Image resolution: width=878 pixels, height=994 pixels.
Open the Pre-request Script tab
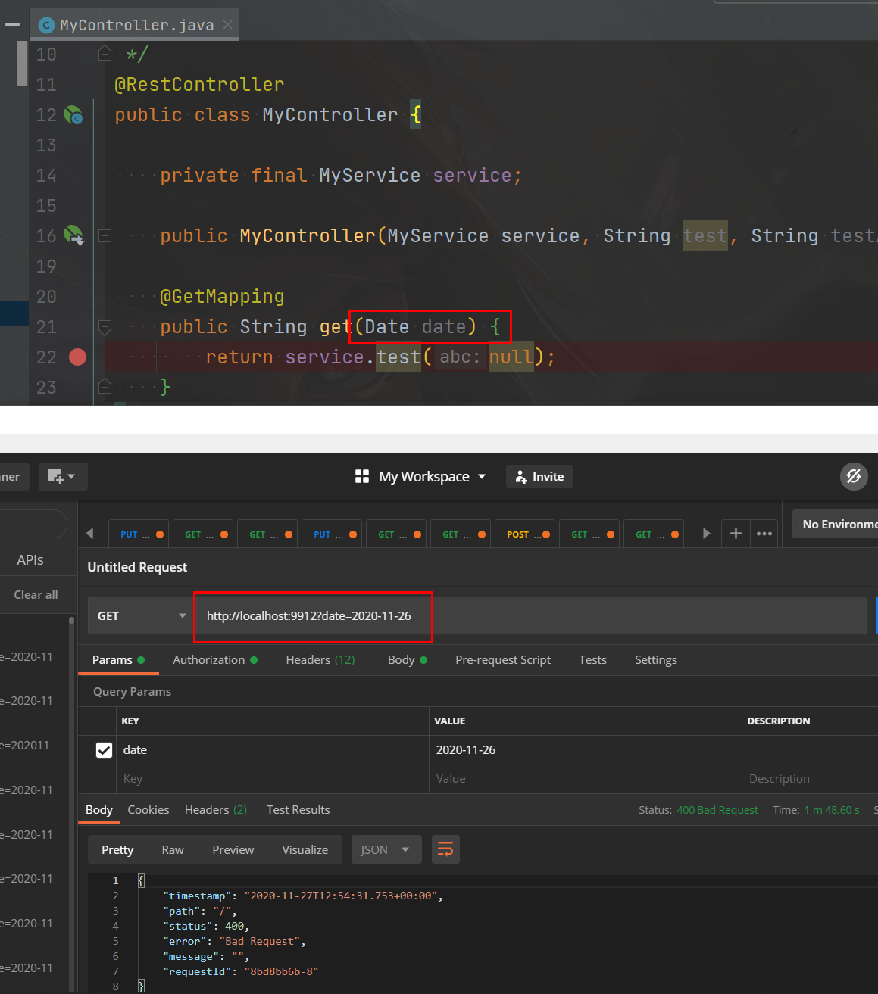pyautogui.click(x=503, y=659)
